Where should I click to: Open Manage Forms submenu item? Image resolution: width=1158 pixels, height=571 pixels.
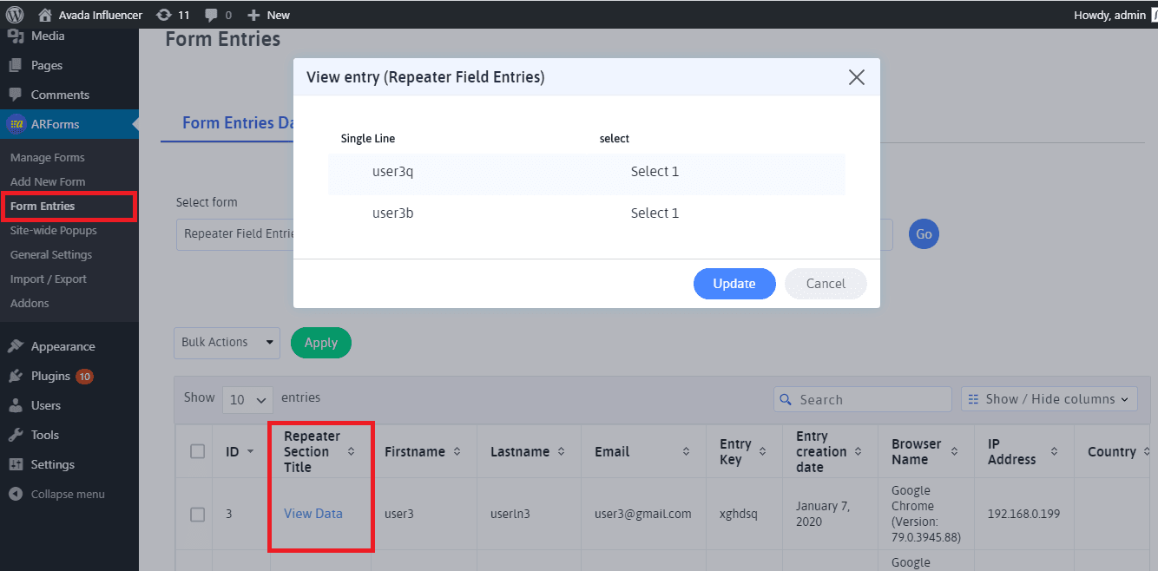click(48, 157)
